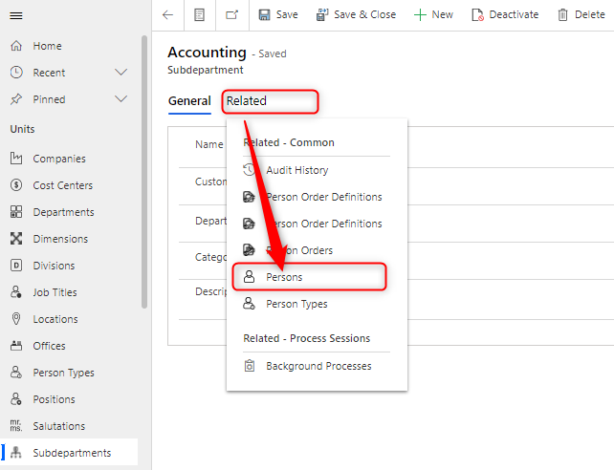Open Cost Centers in sidebar
This screenshot has height=470, width=614.
[62, 185]
